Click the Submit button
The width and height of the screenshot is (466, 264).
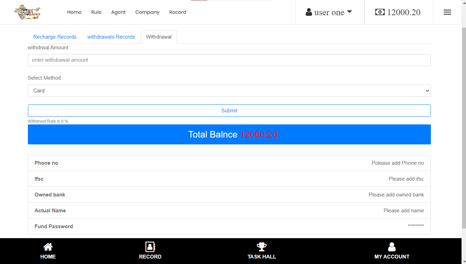click(x=229, y=111)
